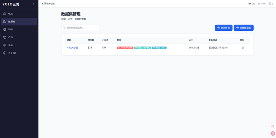Viewport: 276px width, 138px height.
Task: Click the 创建数据集 button
Action: click(244, 28)
